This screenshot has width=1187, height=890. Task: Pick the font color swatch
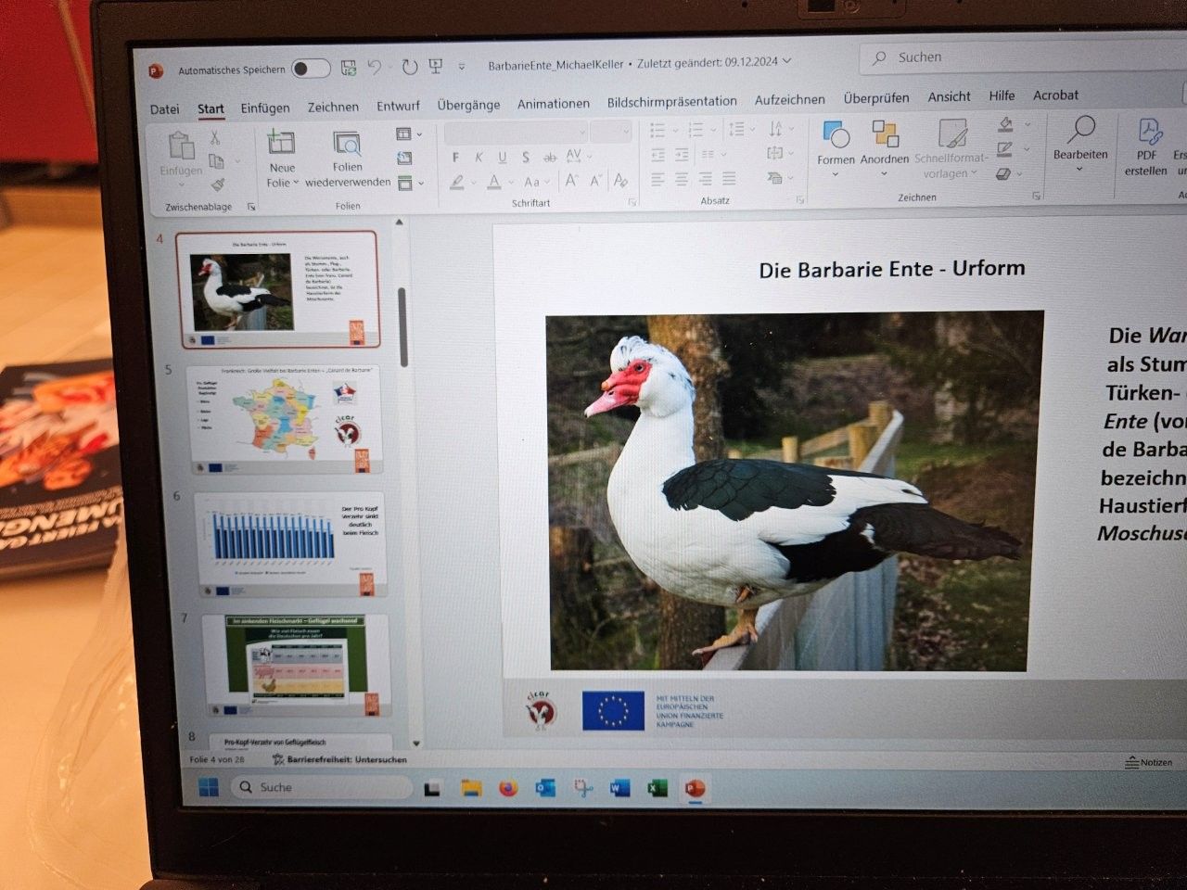coord(494,182)
